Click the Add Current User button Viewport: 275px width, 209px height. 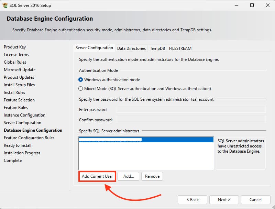tap(97, 176)
